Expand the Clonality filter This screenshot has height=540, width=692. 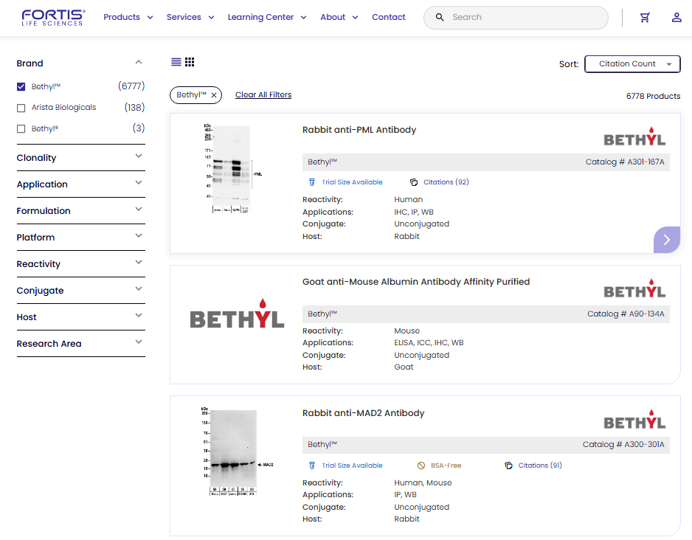point(139,156)
